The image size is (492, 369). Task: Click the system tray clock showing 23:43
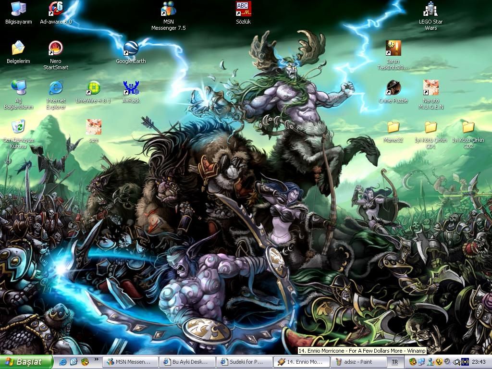click(479, 362)
